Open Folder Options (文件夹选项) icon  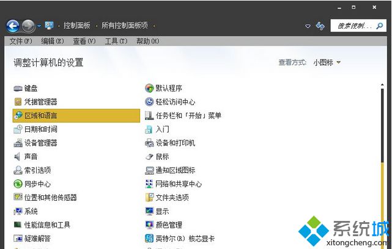tap(149, 197)
